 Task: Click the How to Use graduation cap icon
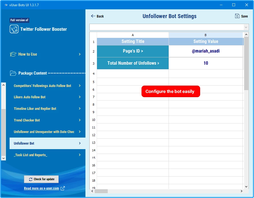[x=13, y=54]
